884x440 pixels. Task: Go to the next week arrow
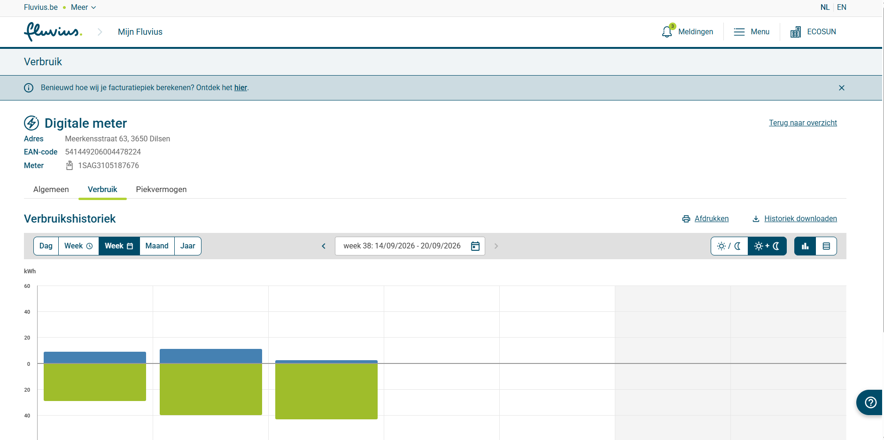496,246
